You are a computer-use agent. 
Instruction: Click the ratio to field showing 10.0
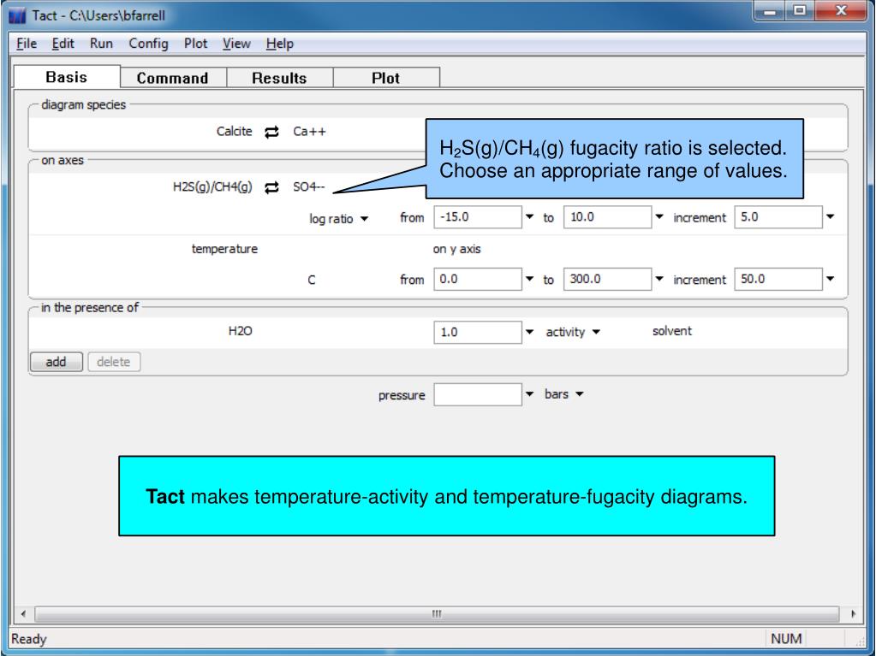tap(607, 217)
